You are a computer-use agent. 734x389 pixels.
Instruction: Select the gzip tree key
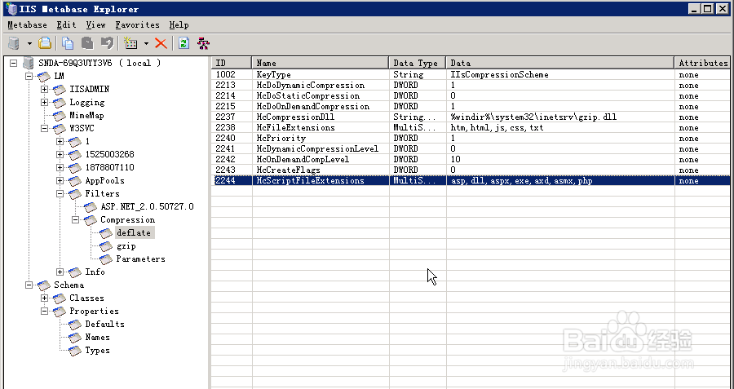(x=126, y=245)
